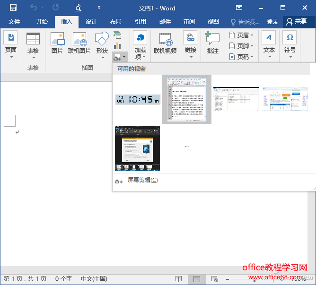
Task: Click the Screenshot camera icon
Action: pyautogui.click(x=117, y=57)
